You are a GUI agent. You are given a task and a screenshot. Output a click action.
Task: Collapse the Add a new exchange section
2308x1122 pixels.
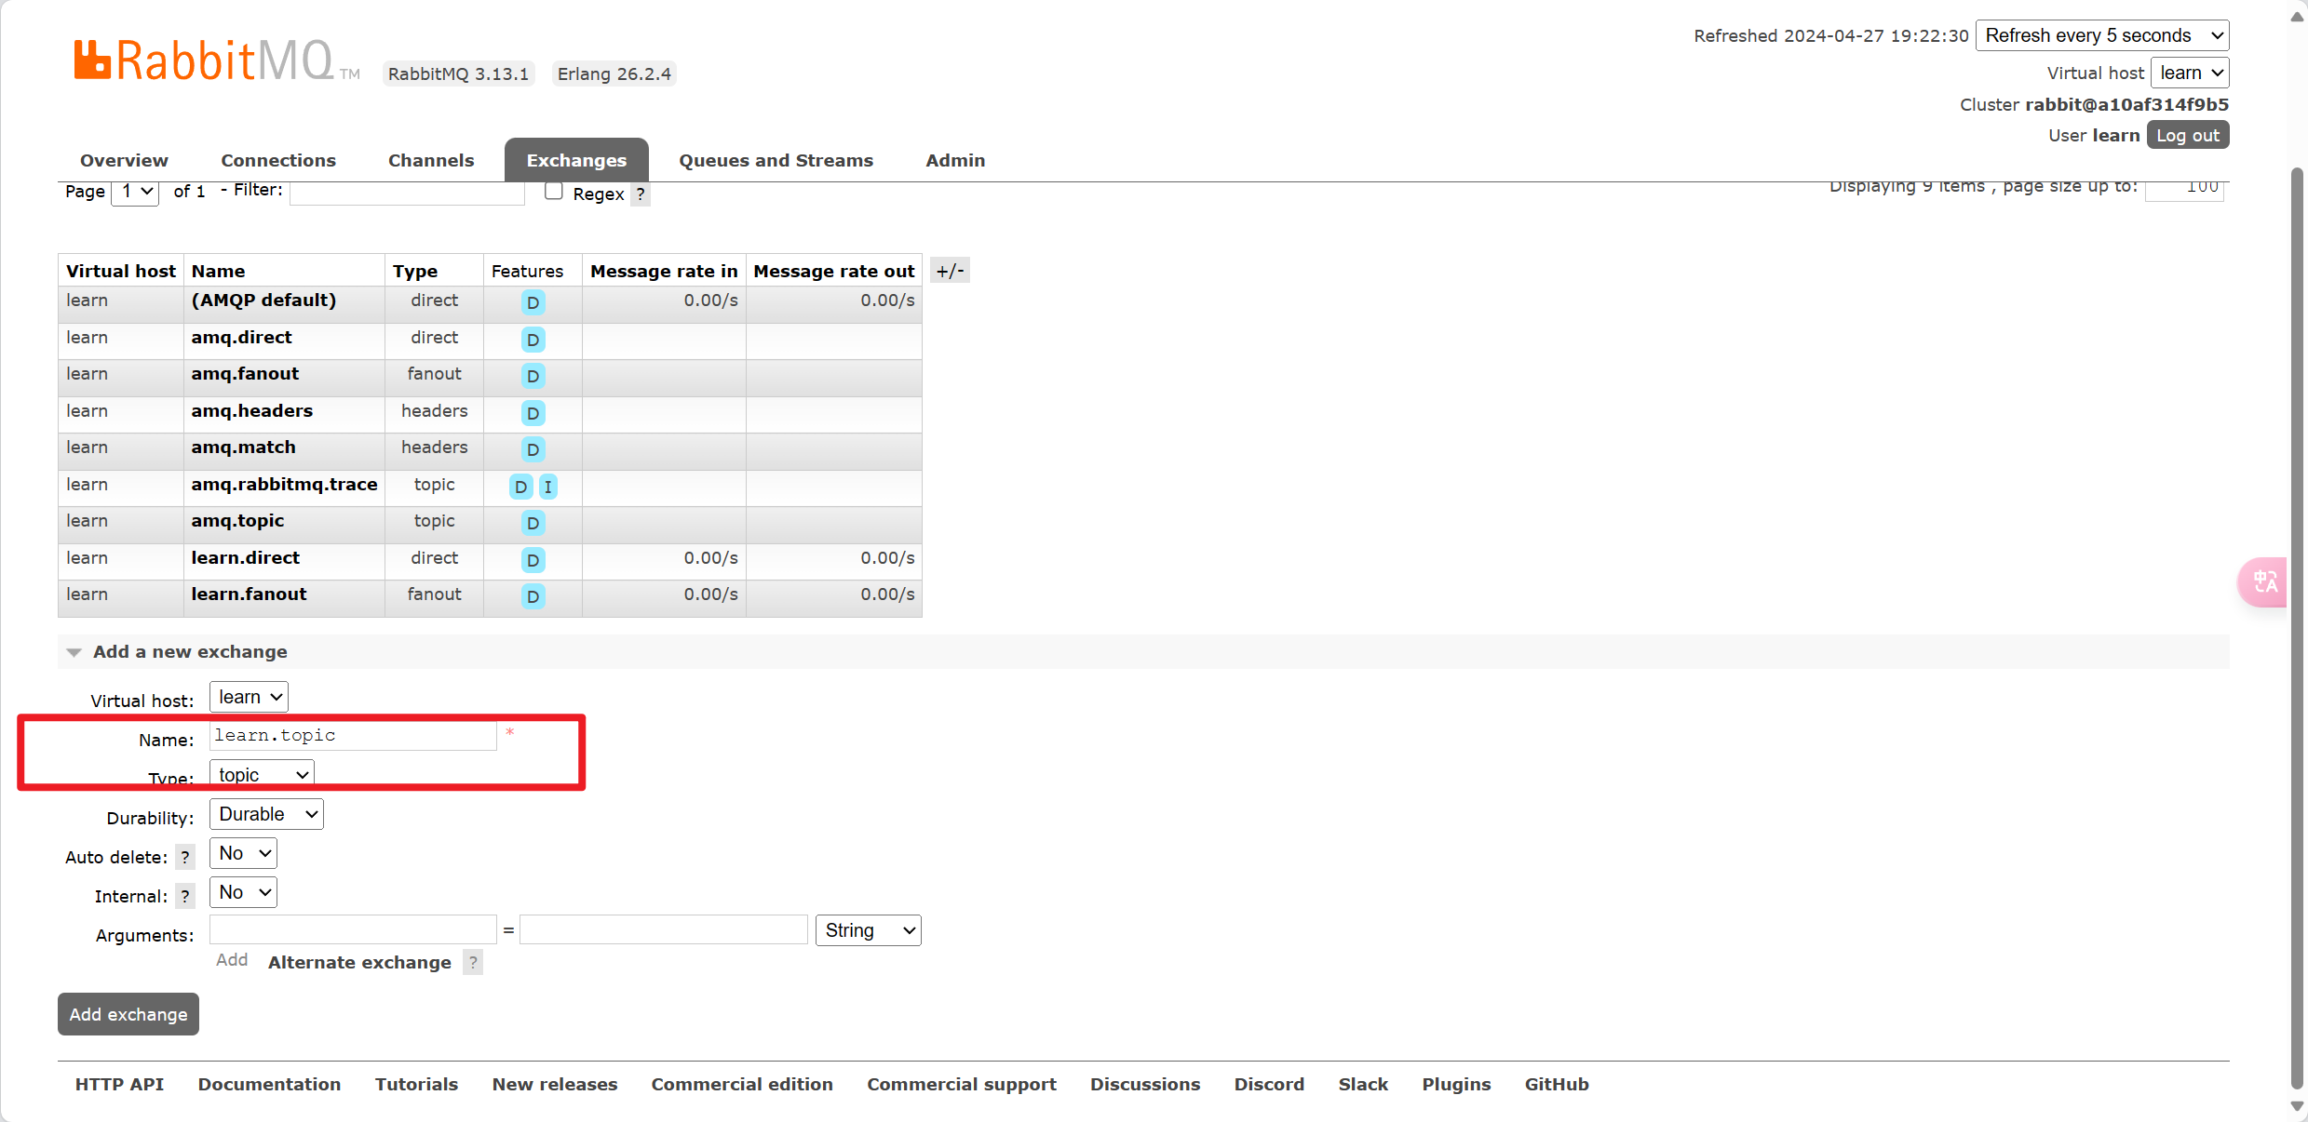[74, 652]
